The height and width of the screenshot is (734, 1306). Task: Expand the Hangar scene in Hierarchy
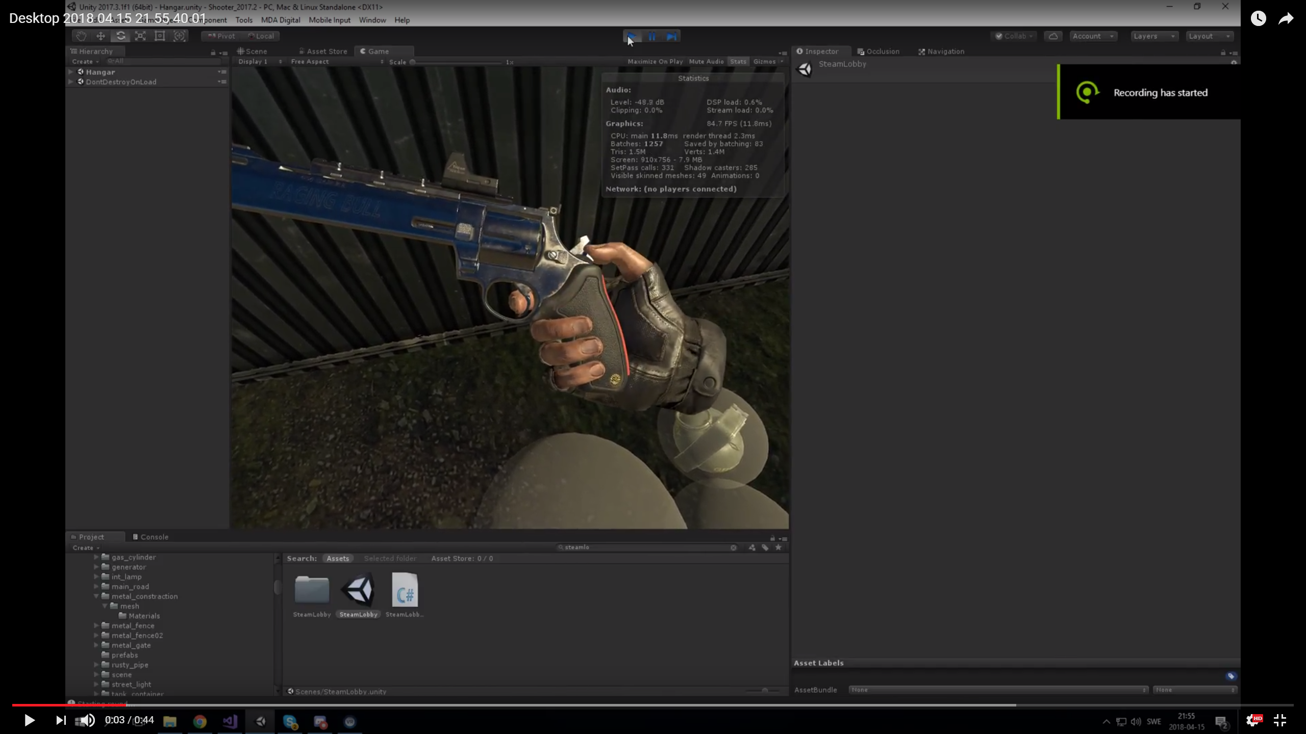[71, 72]
